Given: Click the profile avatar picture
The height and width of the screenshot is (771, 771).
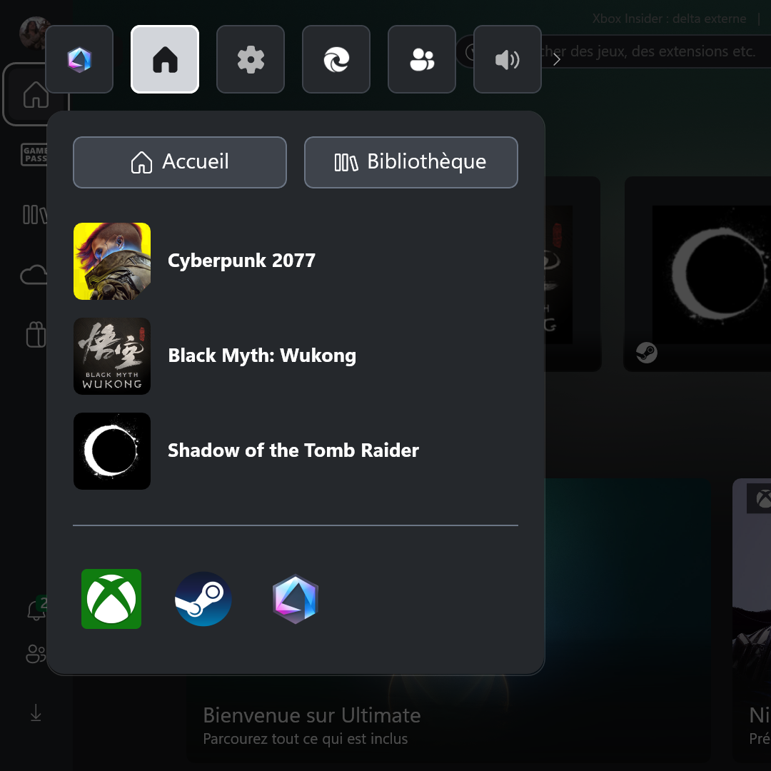Looking at the screenshot, I should tap(31, 31).
